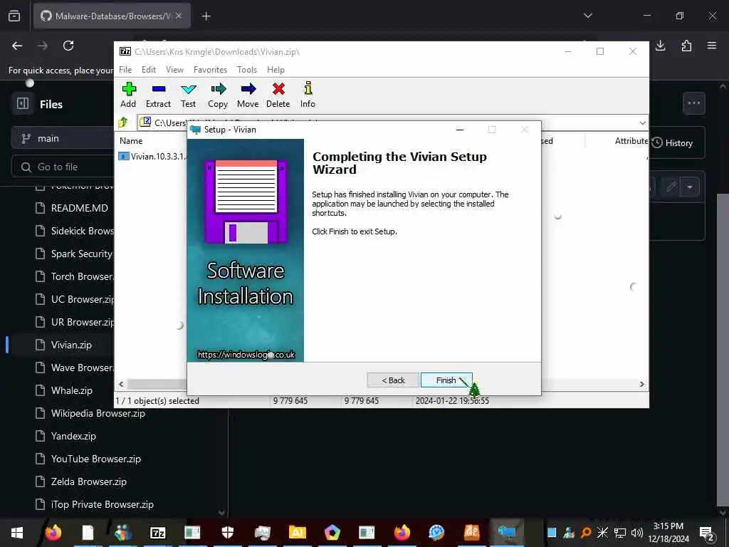Open the browser hamburger menu

click(712, 46)
